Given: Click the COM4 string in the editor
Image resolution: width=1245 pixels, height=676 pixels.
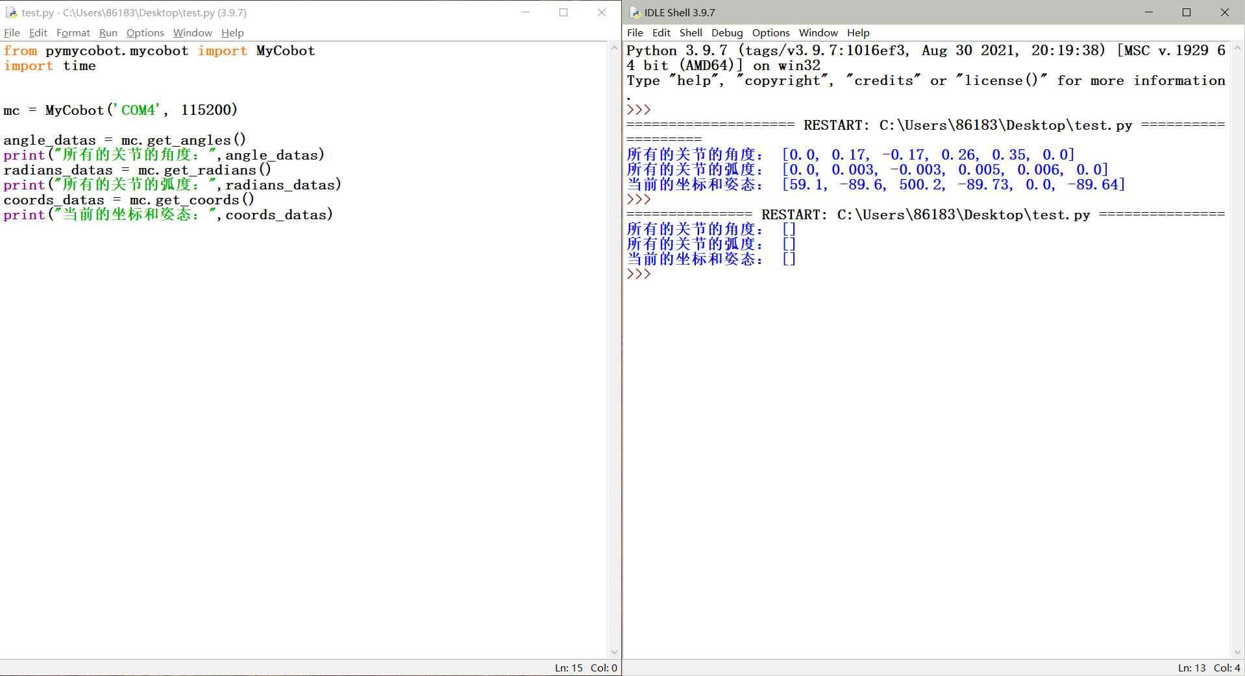Looking at the screenshot, I should (138, 110).
